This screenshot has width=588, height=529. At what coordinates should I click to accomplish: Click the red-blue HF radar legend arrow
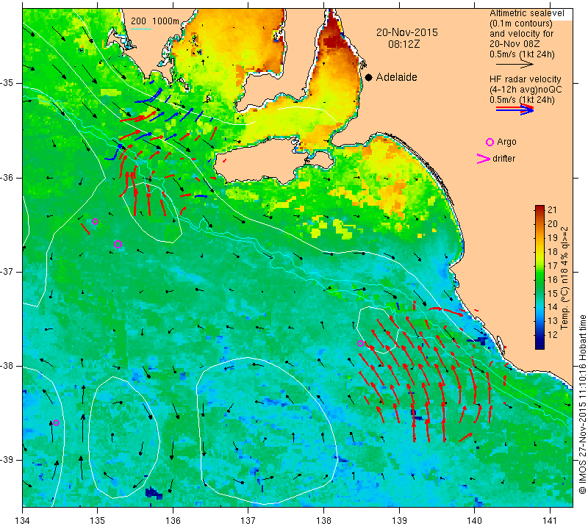[514, 109]
